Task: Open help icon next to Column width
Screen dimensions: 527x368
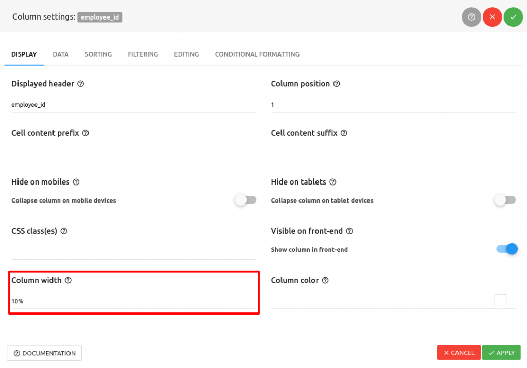Action: coord(68,280)
